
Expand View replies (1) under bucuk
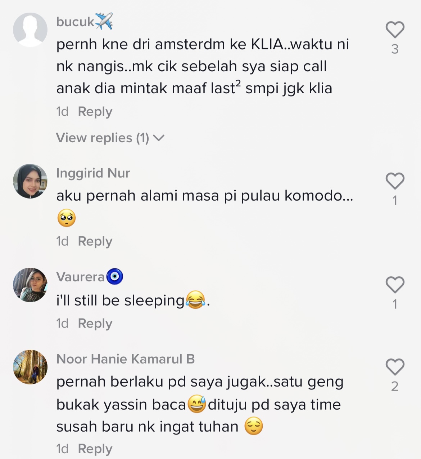pyautogui.click(x=110, y=138)
